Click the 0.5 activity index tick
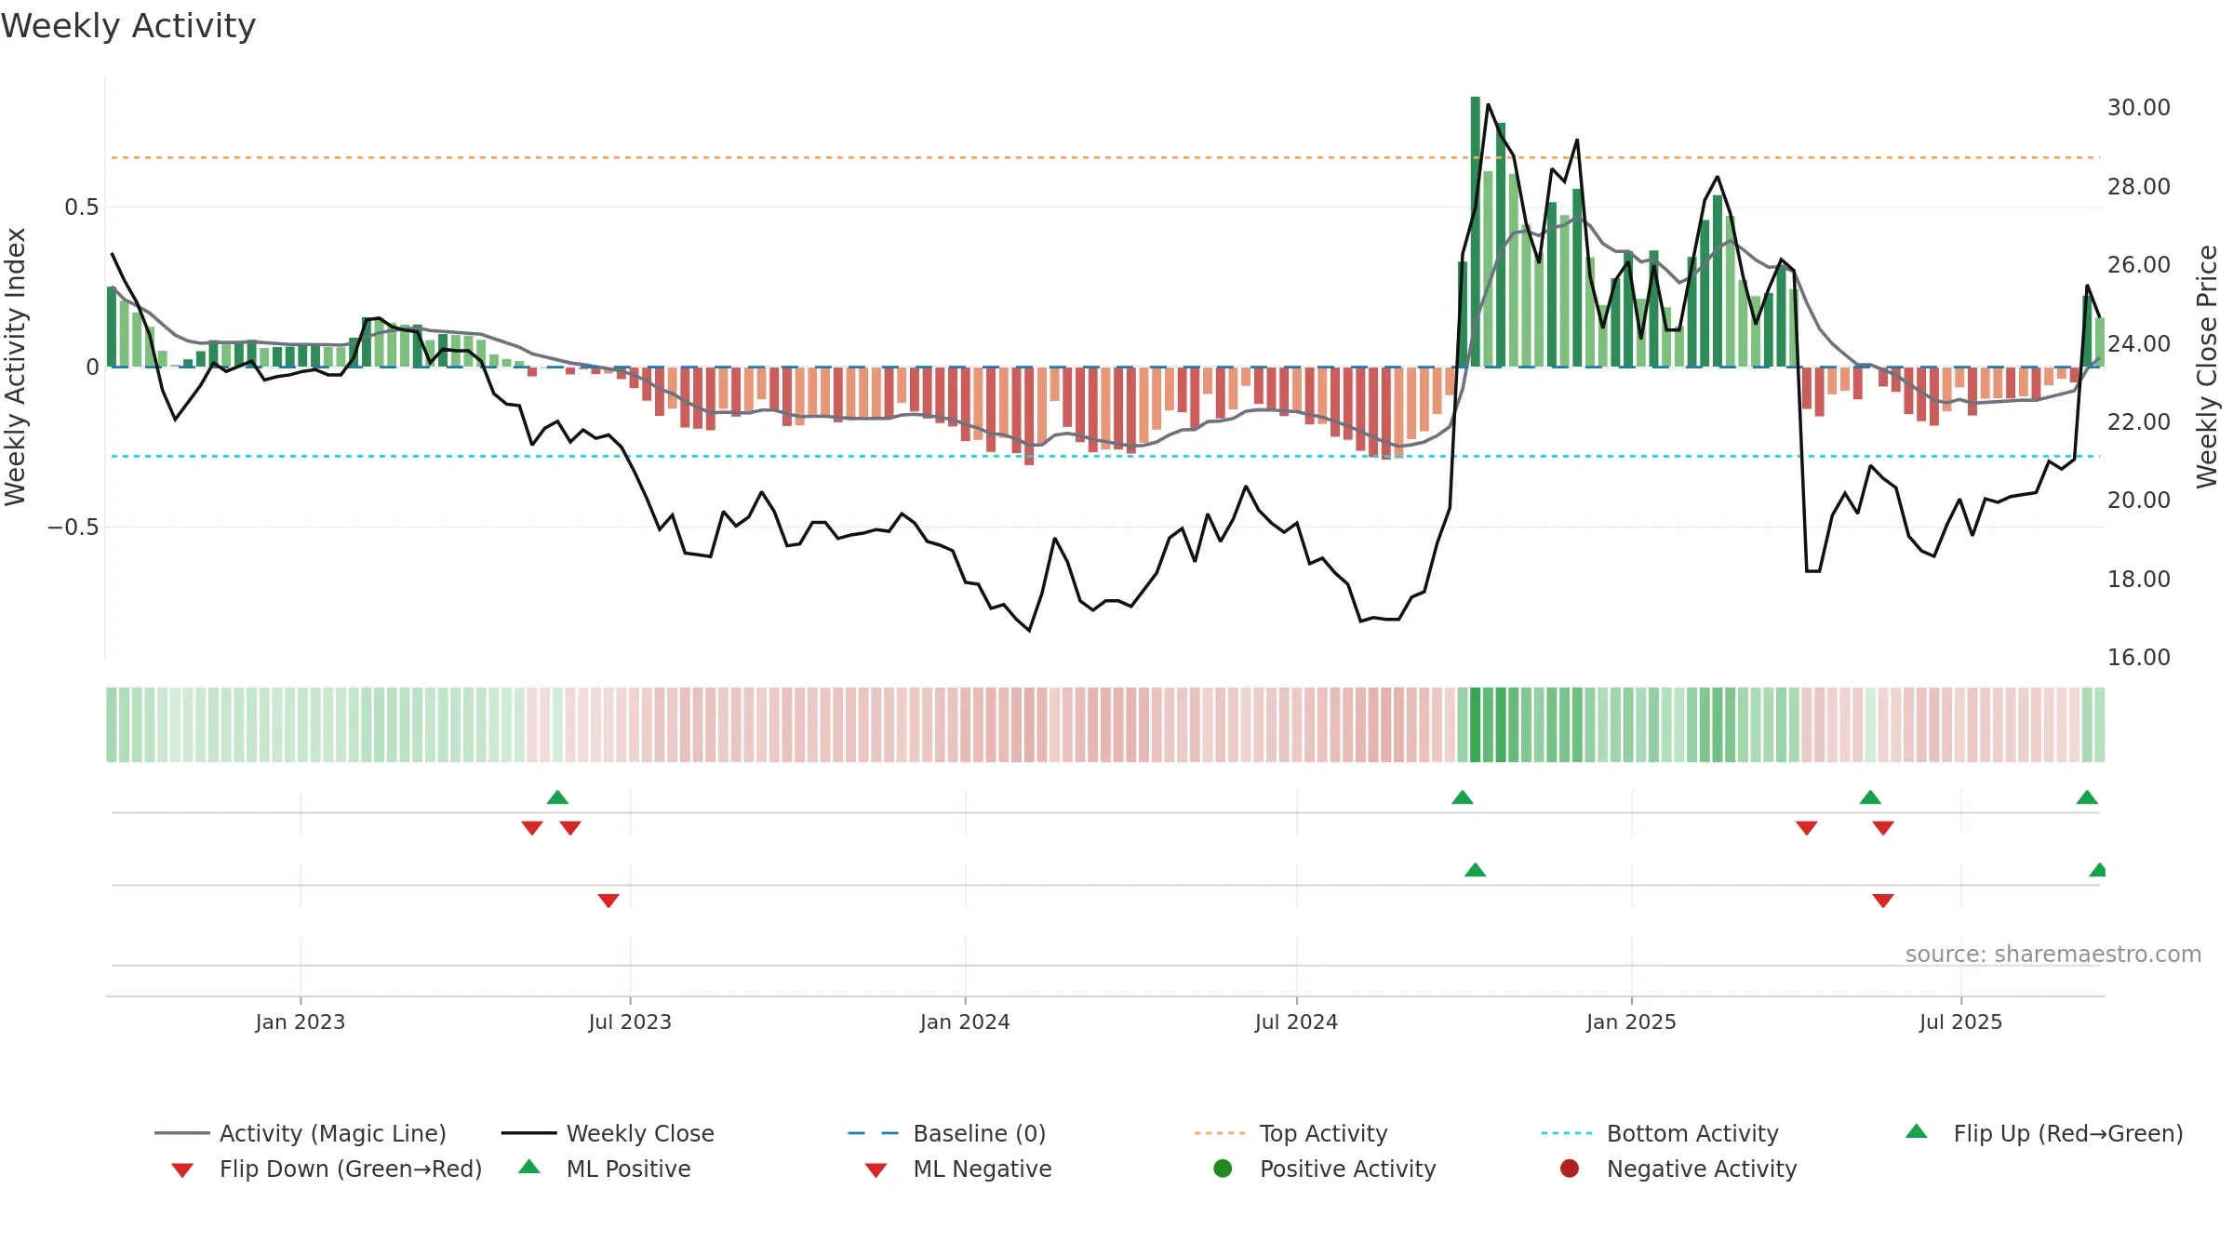The width and height of the screenshot is (2233, 1256). 81,207
